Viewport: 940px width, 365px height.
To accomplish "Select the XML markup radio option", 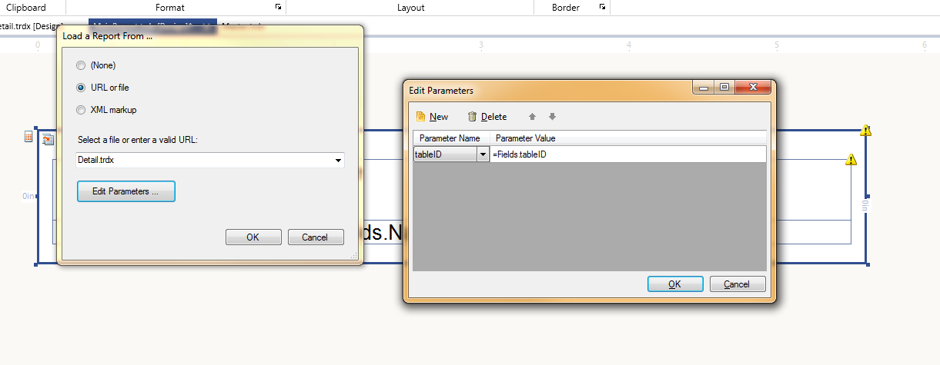I will point(81,110).
